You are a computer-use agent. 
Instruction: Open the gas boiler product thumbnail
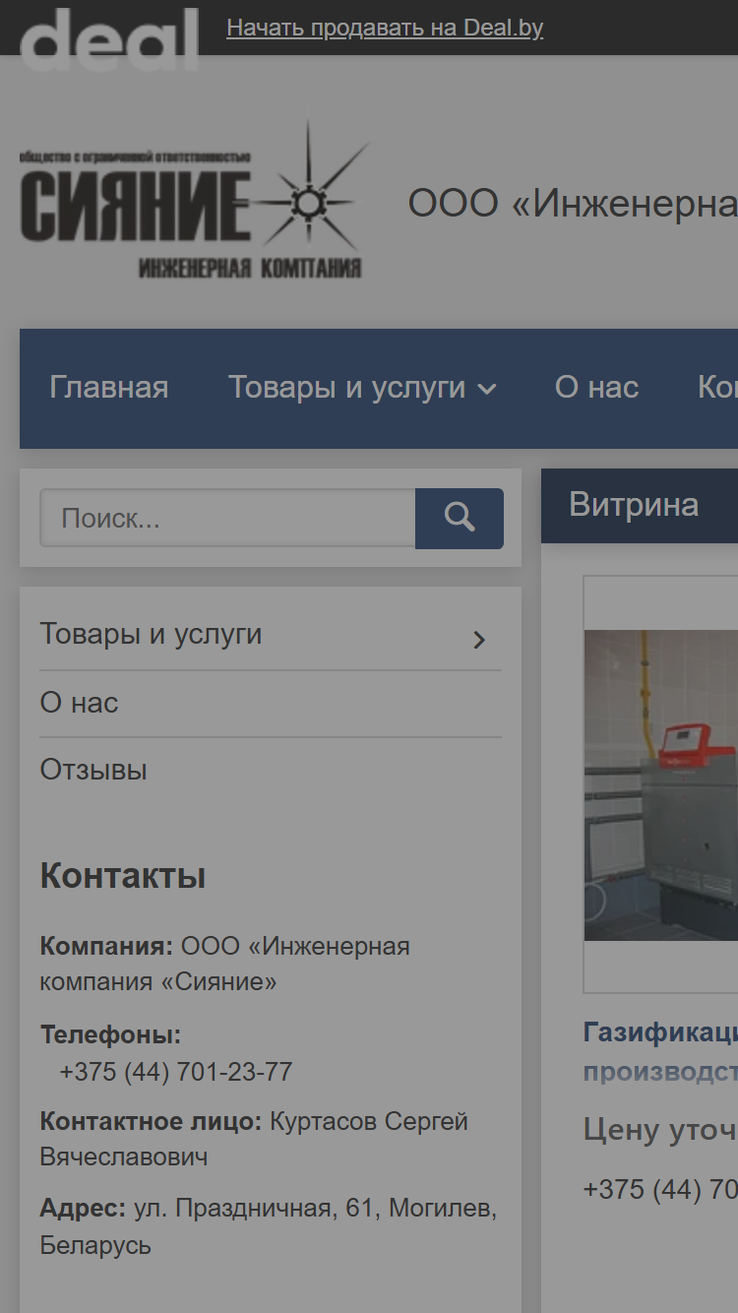pos(660,784)
